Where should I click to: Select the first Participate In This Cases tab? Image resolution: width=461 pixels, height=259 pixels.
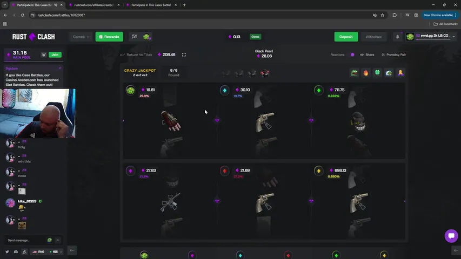tap(34, 5)
